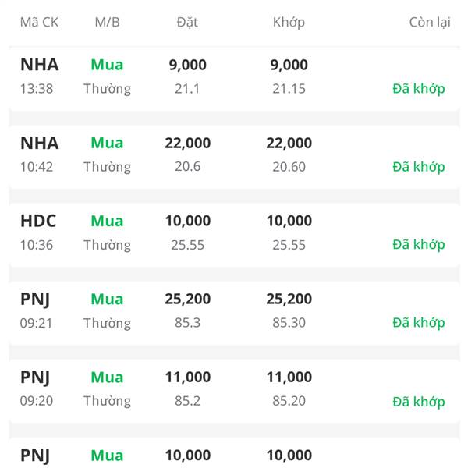468x468 pixels.
Task: Sort by the Còn lại column header
Action: (x=430, y=23)
